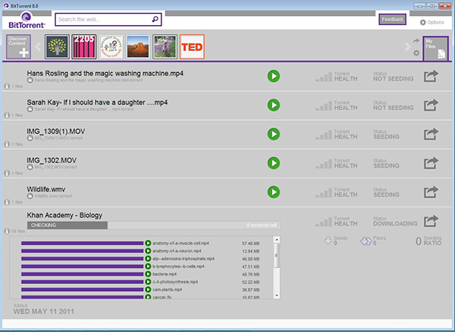Play atp--adenosine-triphosphate.mp4
Viewport: 455px width, 332px height.
click(x=148, y=258)
